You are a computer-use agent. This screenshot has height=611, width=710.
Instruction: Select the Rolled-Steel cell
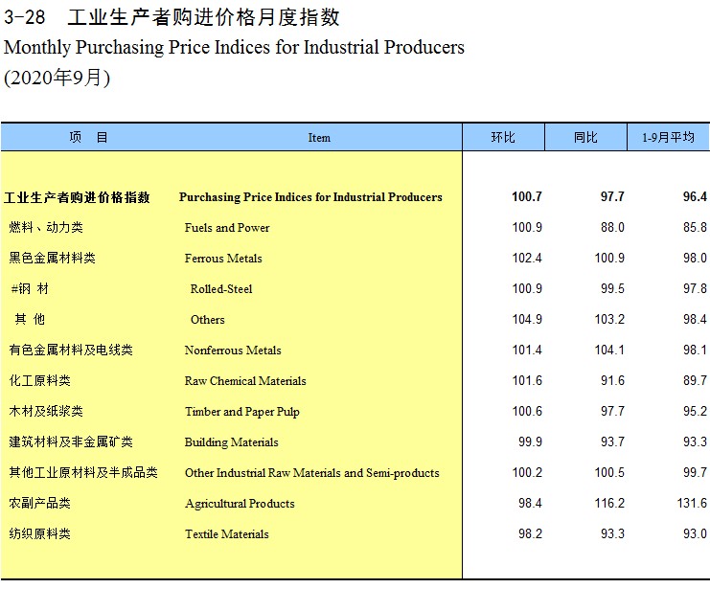[221, 289]
